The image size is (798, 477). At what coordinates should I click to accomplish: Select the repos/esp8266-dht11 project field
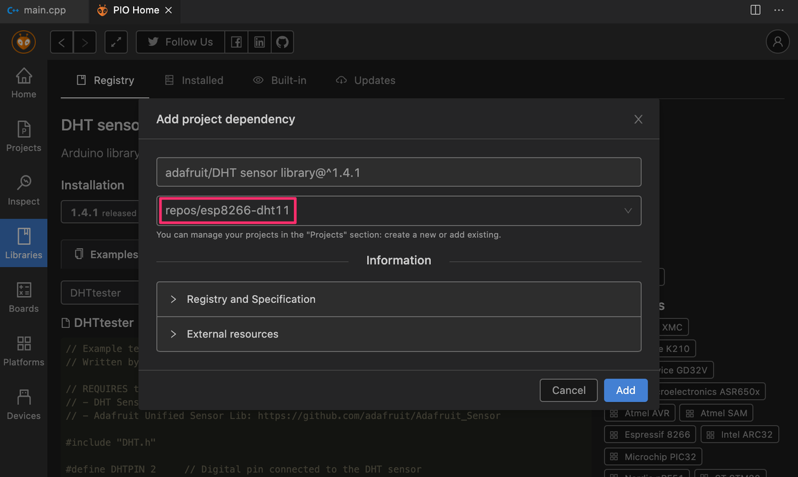(399, 211)
